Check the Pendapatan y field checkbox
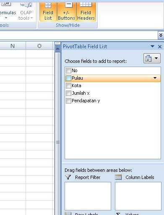The image size is (164, 215). 68,101
